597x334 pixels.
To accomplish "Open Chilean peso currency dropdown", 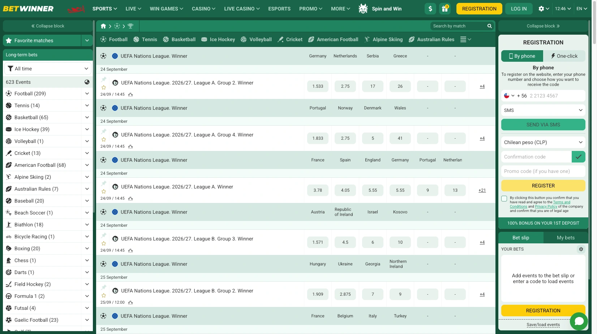I will (543, 142).
